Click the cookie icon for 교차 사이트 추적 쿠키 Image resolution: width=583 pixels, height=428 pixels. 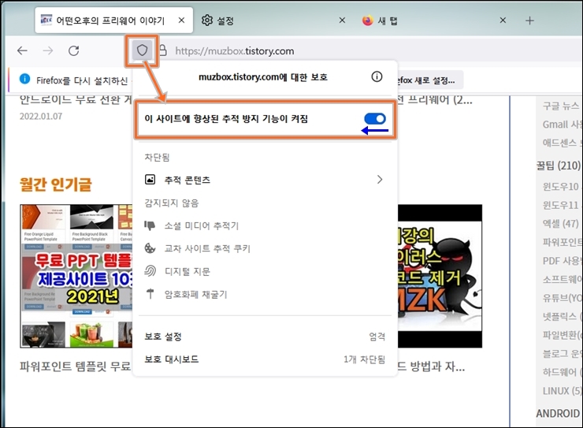(x=150, y=248)
